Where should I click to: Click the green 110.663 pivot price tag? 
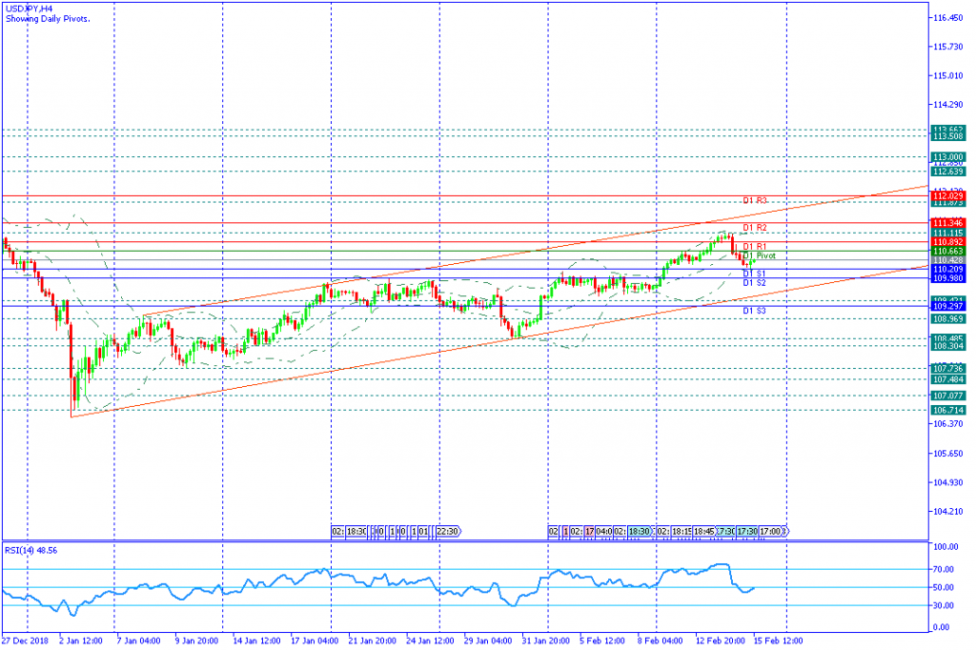tap(948, 251)
